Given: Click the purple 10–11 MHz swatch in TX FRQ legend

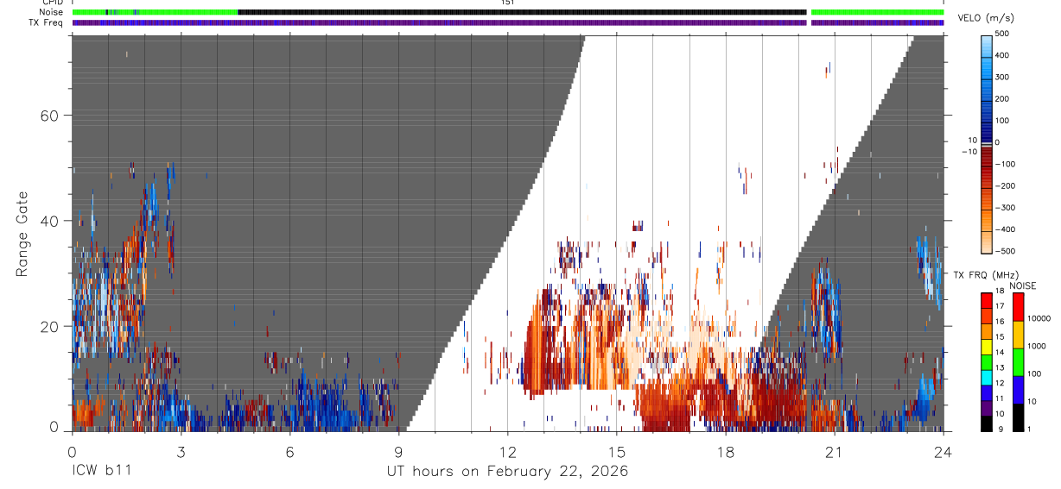Looking at the screenshot, I should 988,408.
